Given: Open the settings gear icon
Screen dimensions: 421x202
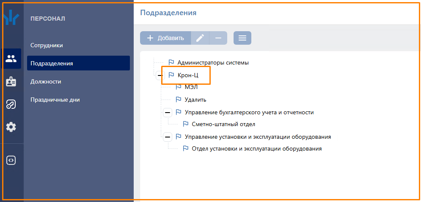Looking at the screenshot, I should click(x=11, y=127).
